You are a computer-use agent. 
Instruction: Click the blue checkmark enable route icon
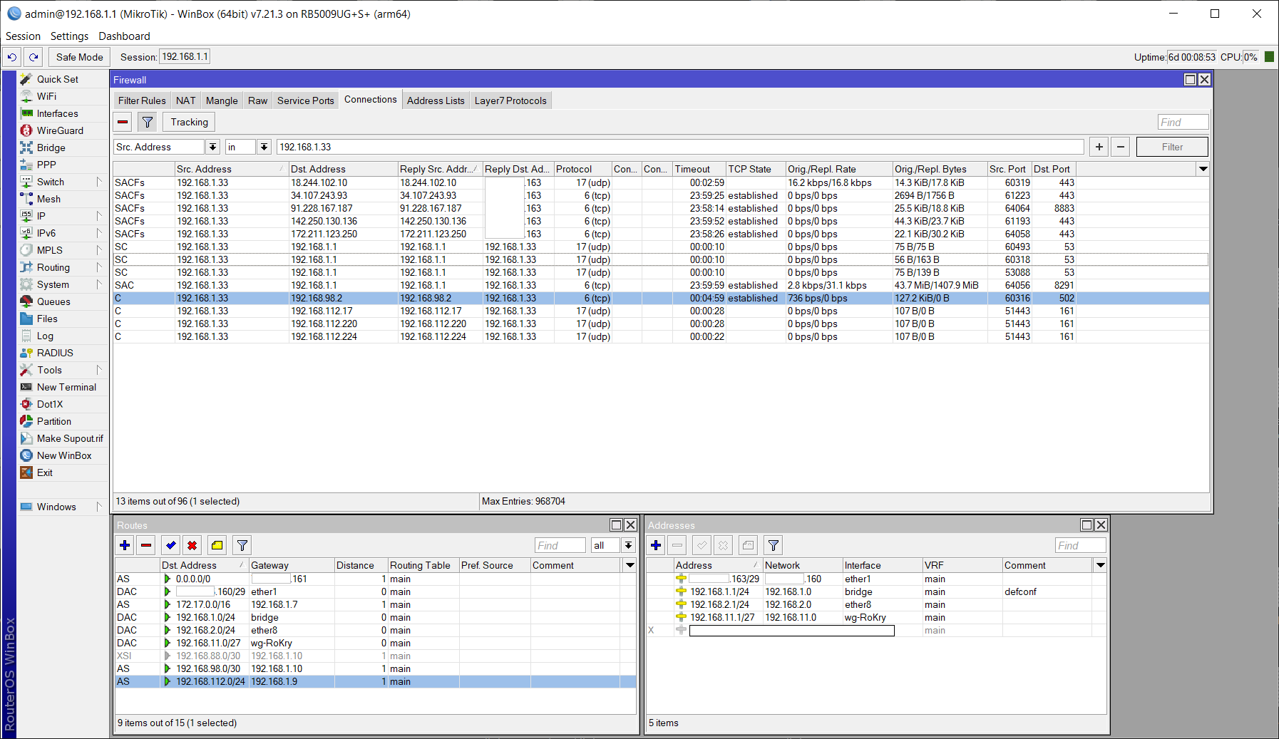[x=170, y=545]
